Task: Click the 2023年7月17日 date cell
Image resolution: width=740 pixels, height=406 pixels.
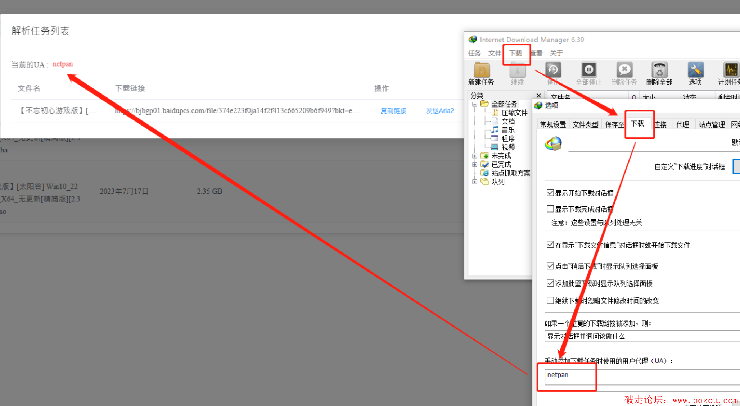Action: tap(124, 191)
